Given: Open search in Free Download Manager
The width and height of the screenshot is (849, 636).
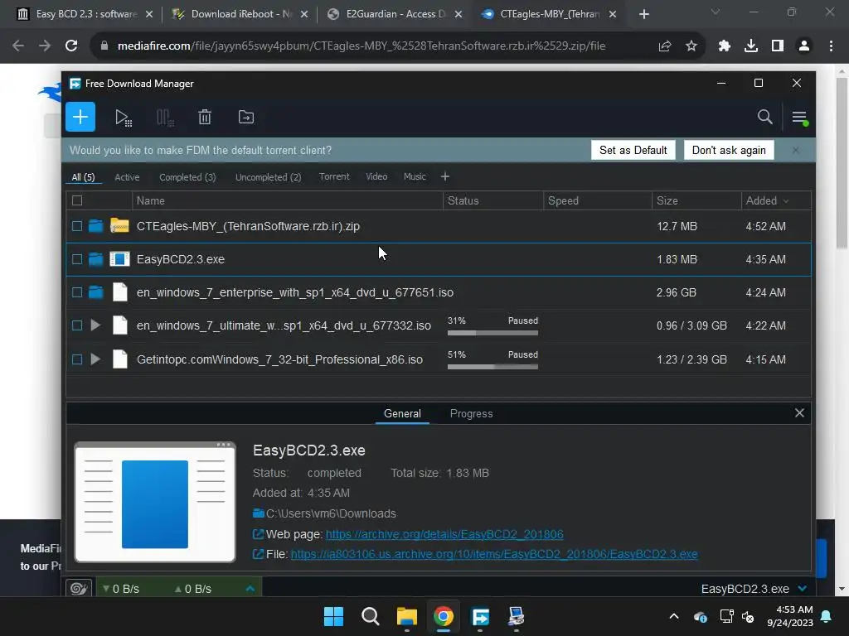Looking at the screenshot, I should click(x=764, y=117).
